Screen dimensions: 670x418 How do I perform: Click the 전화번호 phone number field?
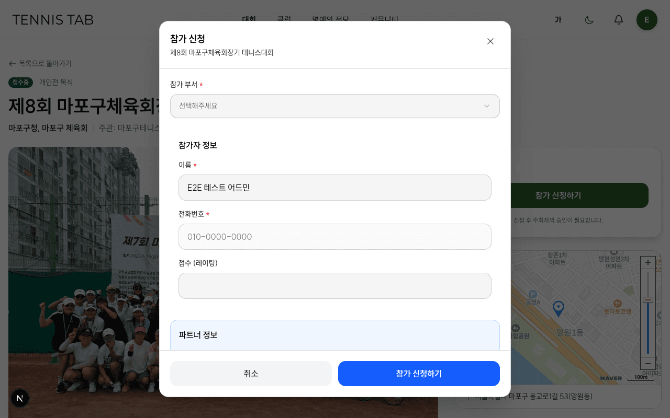click(335, 237)
